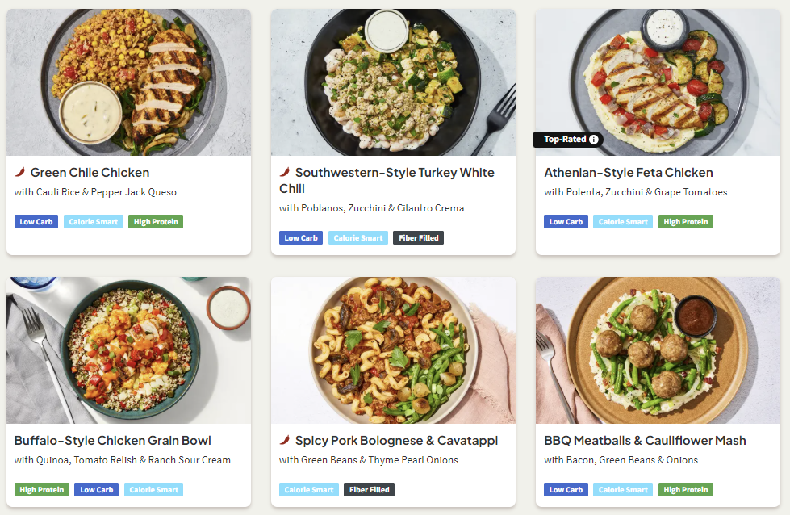Image resolution: width=790 pixels, height=515 pixels.
Task: Click the Athenian-Style Feta Chicken title
Action: (628, 172)
